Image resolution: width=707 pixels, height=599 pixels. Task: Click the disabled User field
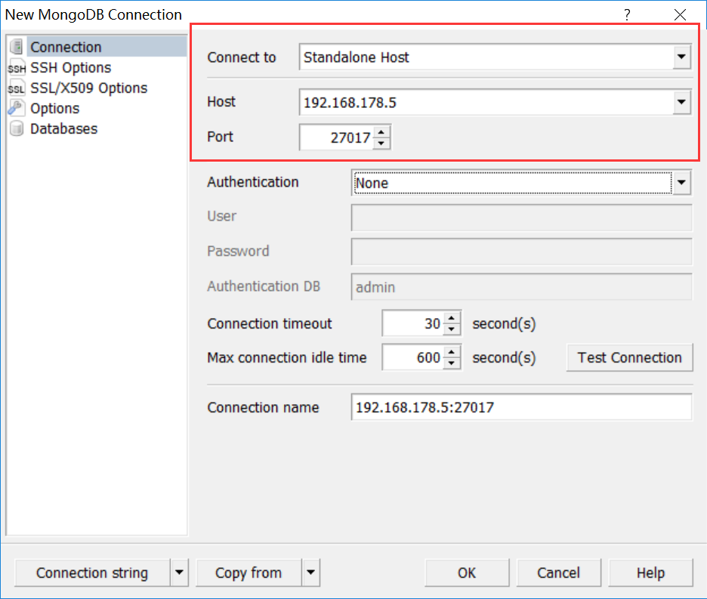coord(521,218)
